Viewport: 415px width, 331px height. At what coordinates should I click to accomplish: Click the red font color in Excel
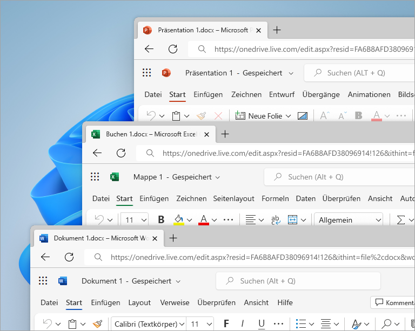pos(204,219)
